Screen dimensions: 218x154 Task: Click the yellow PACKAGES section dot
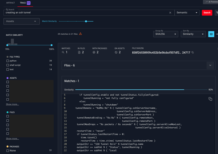(7, 147)
